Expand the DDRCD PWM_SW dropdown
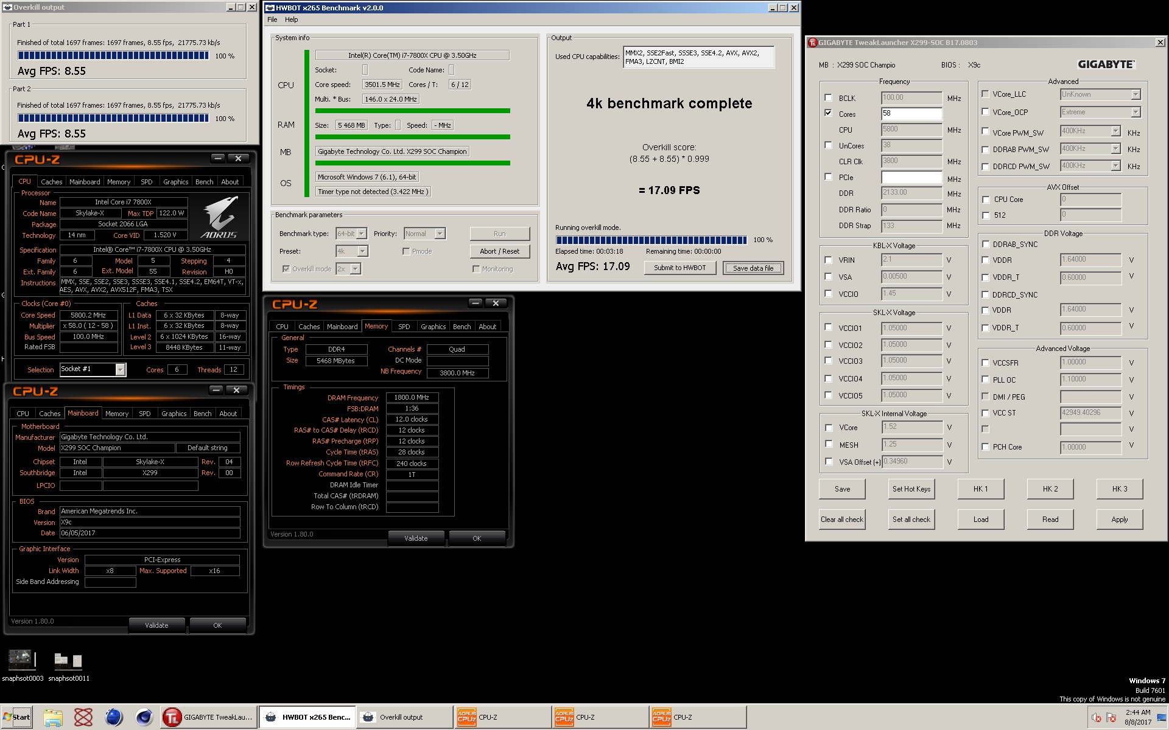 (1115, 165)
